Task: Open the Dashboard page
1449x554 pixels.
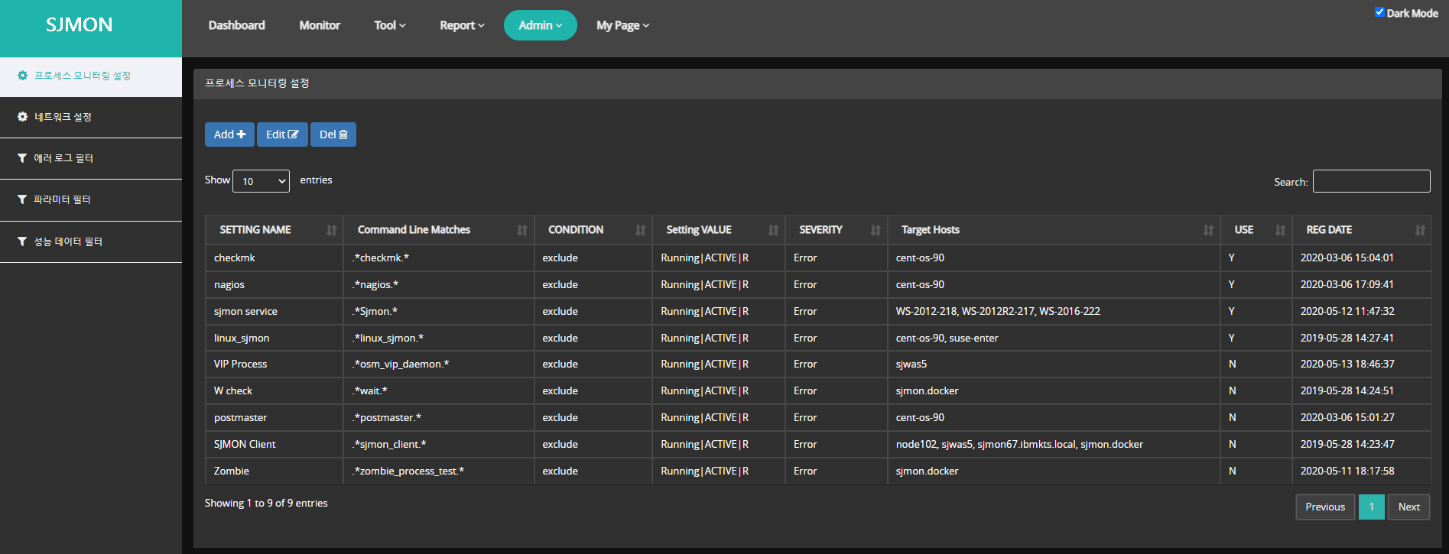Action: pyautogui.click(x=236, y=25)
